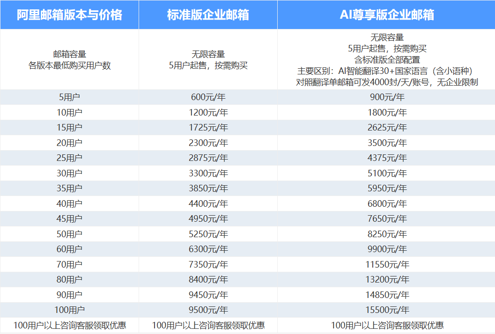Click 含标准版全部配置 text line
This screenshot has height=334, width=495.
click(387, 59)
